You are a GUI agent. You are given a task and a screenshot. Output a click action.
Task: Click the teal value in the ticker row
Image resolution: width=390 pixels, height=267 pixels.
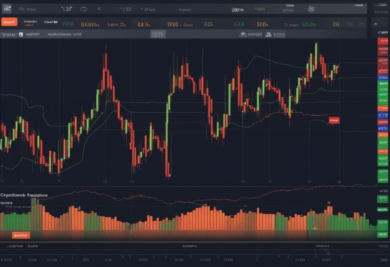[69, 24]
